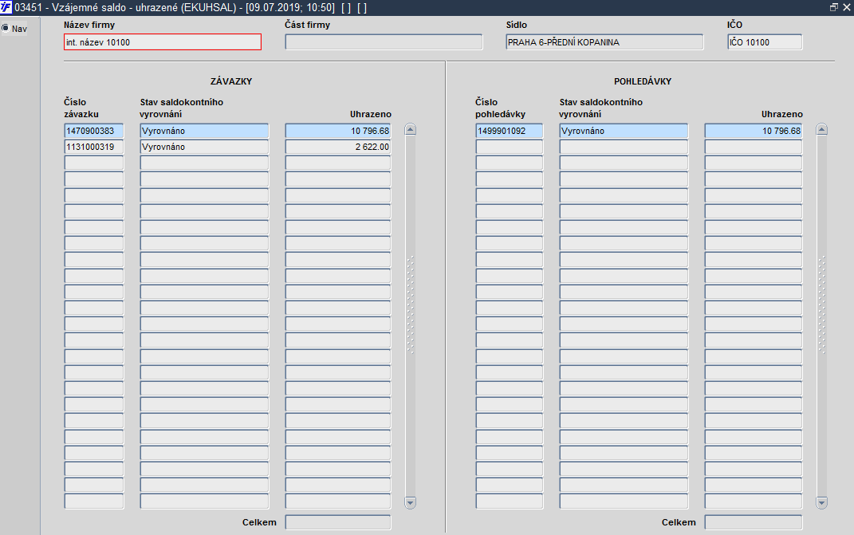
Task: Select pohledávka number 1499901092
Action: [x=510, y=131]
